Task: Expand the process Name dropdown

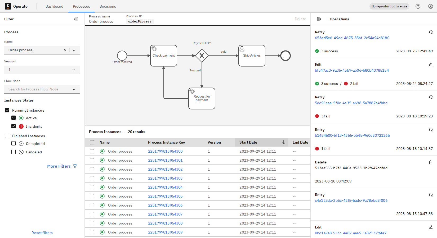Action: click(74, 50)
